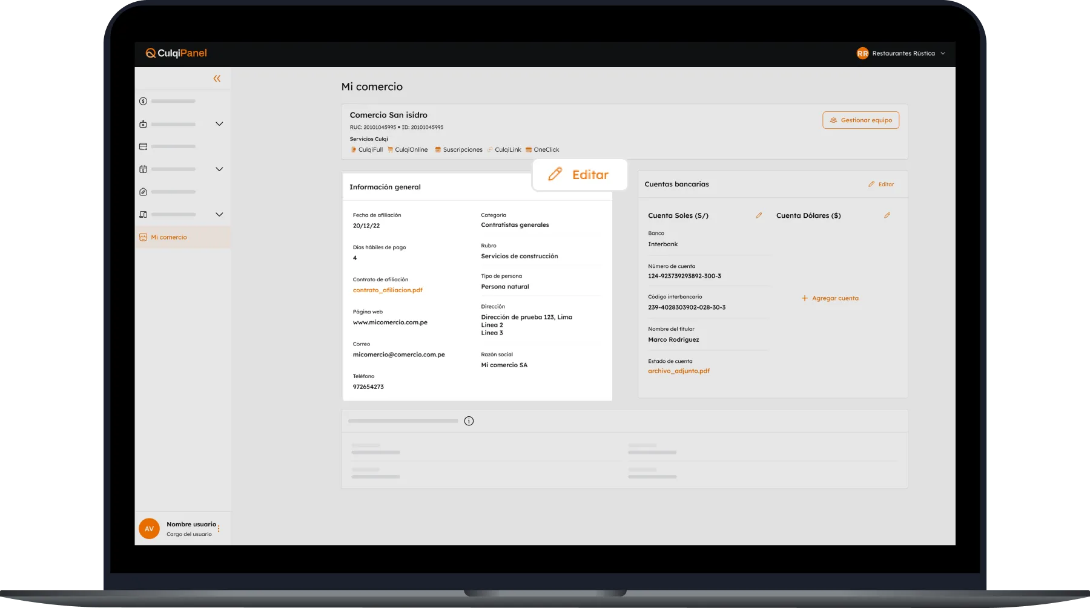Click Editar for Información general

(580, 175)
